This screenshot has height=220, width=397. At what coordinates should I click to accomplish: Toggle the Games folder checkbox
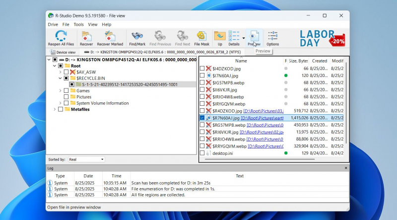coord(66,90)
